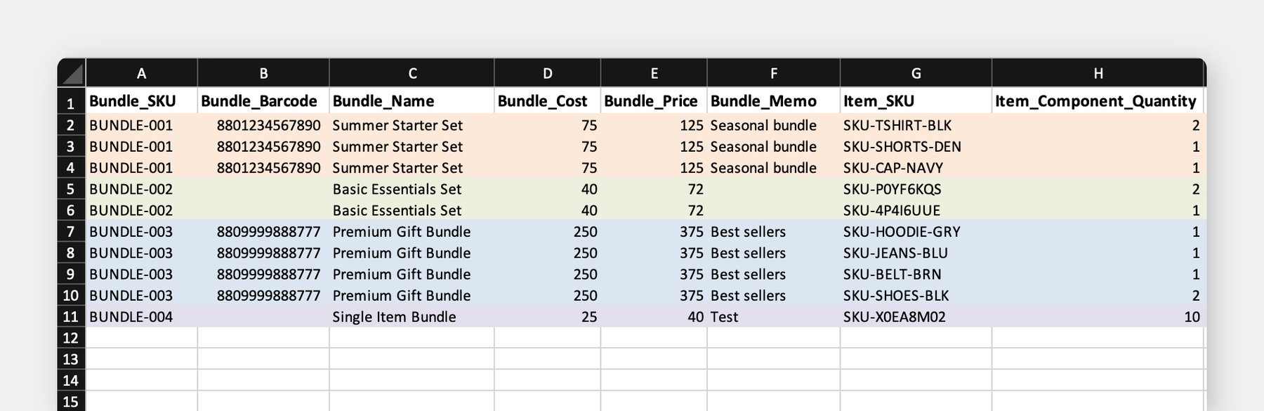Click the Seasonal bundle memo cell in row 4

pos(763,168)
